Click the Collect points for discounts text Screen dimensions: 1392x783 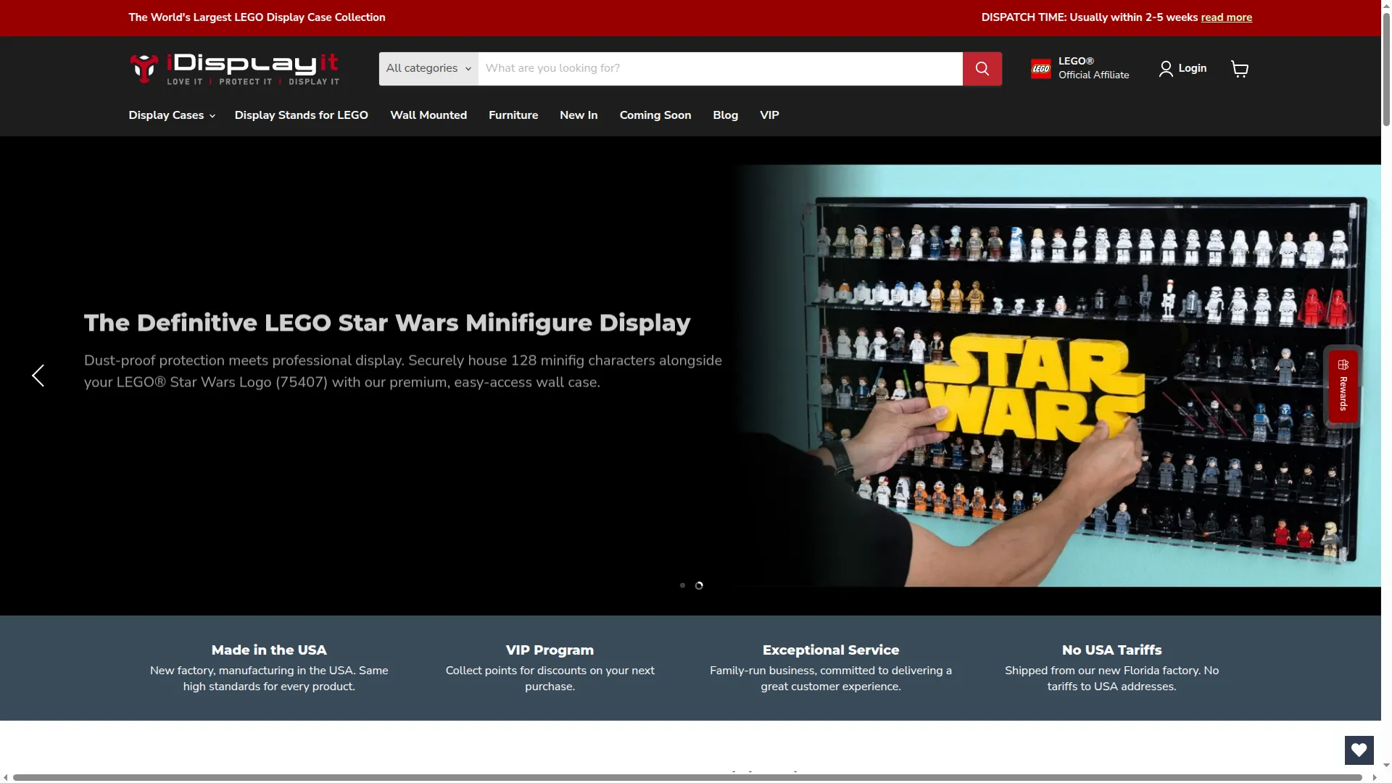tap(550, 679)
